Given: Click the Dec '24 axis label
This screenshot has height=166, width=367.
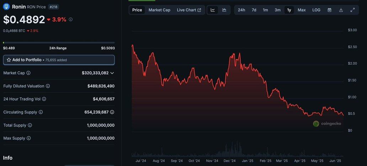Looking at the screenshot, I should (x=229, y=161).
